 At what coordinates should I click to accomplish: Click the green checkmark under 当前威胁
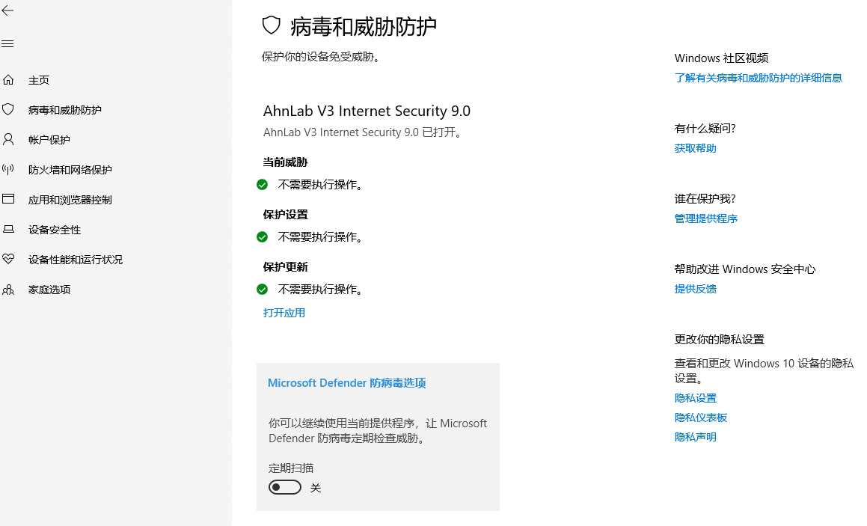click(262, 183)
